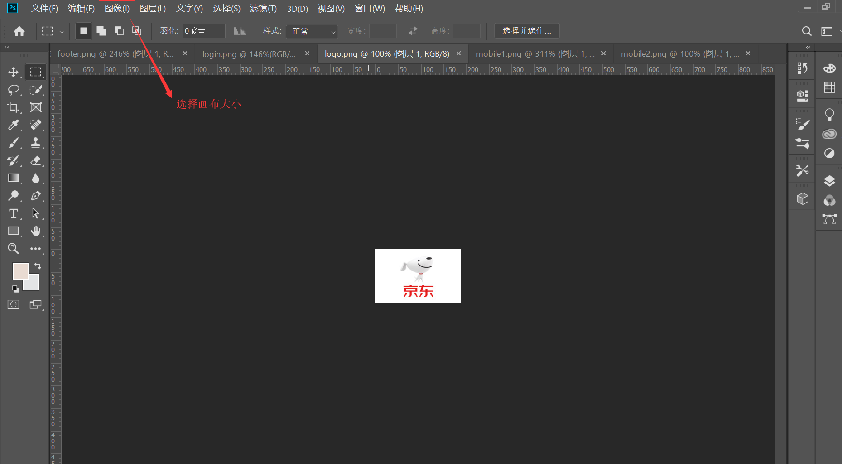Choose Intersect with selection mode

click(x=137, y=31)
